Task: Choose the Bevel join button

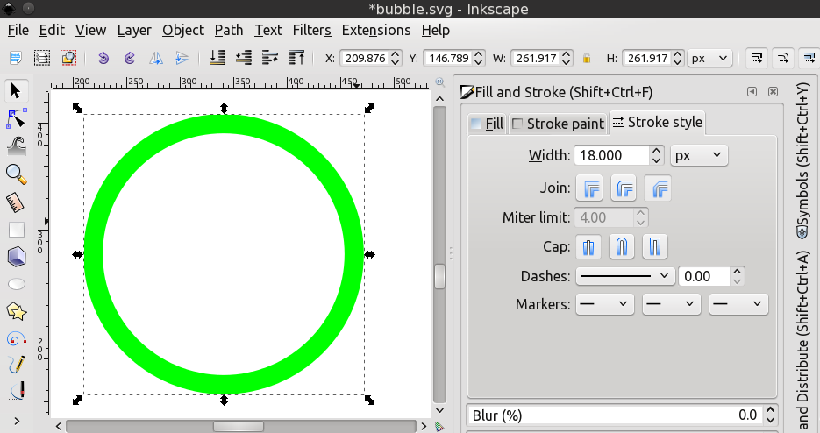Action: (658, 188)
